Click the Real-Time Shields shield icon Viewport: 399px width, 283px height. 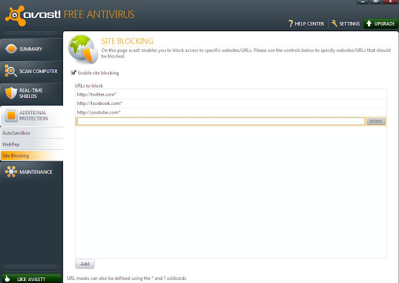11,93
